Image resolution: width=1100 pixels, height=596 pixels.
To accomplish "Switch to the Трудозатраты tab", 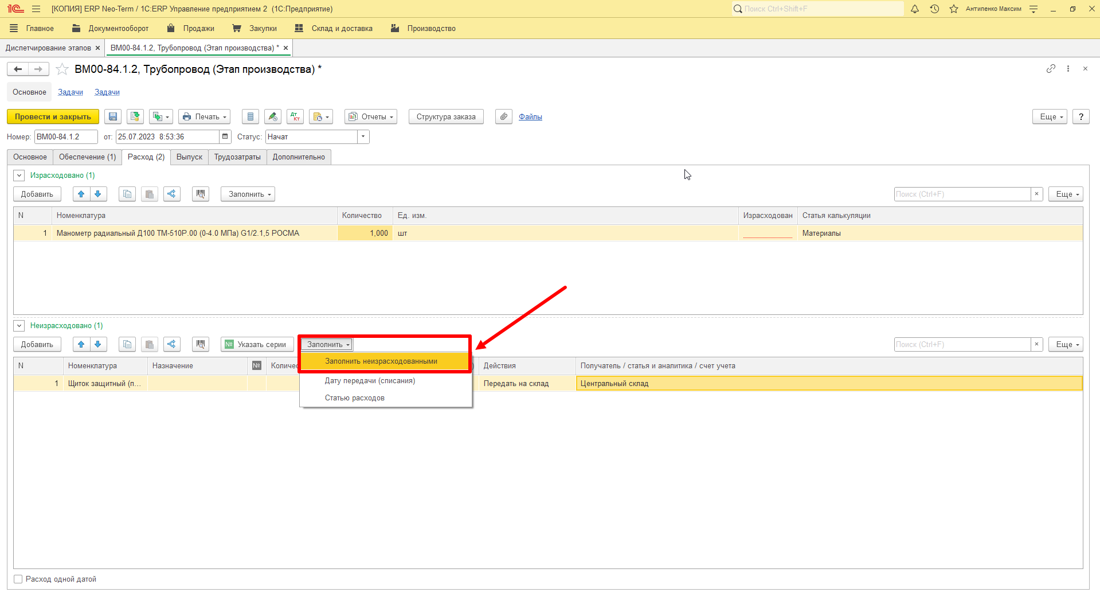I will (237, 157).
